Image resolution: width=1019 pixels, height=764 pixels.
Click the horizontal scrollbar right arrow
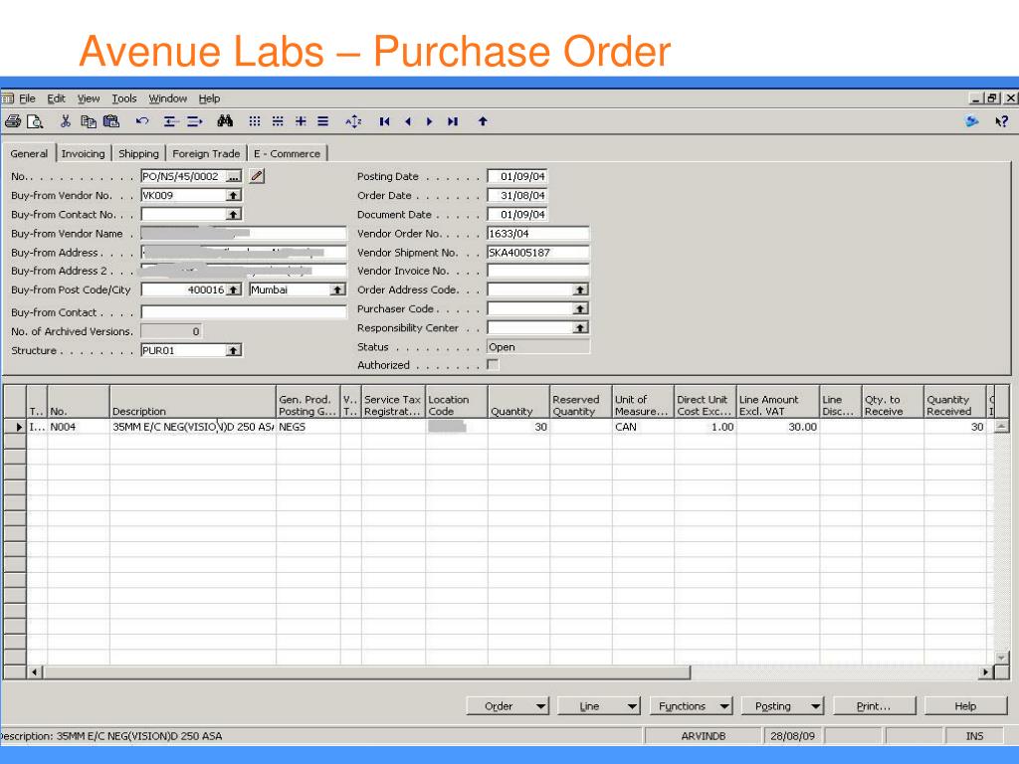(x=986, y=672)
